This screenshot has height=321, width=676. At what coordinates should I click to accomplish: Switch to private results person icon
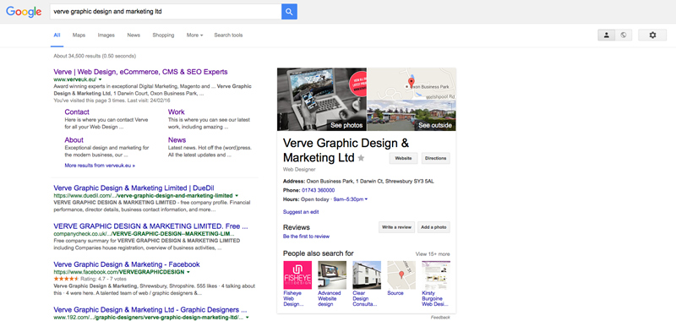pyautogui.click(x=606, y=35)
